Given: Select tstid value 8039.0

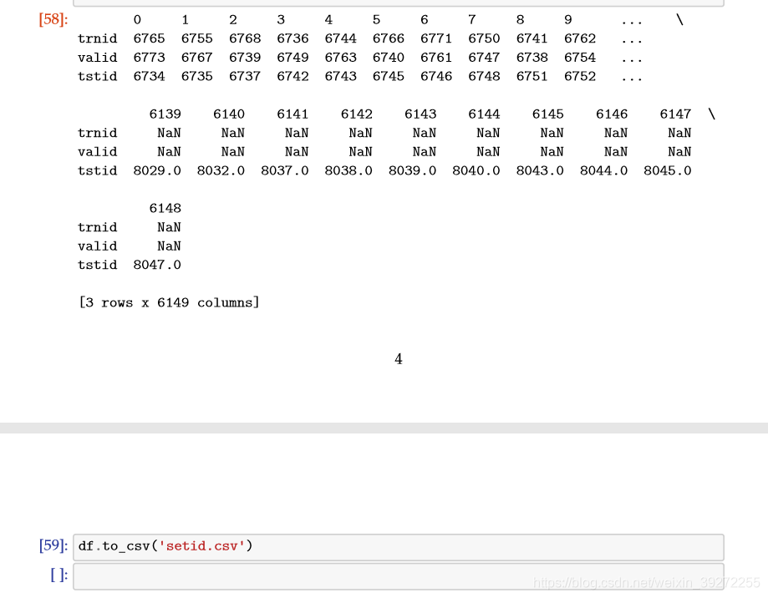Looking at the screenshot, I should pos(412,170).
